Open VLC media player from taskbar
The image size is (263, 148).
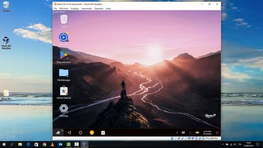coord(52,144)
